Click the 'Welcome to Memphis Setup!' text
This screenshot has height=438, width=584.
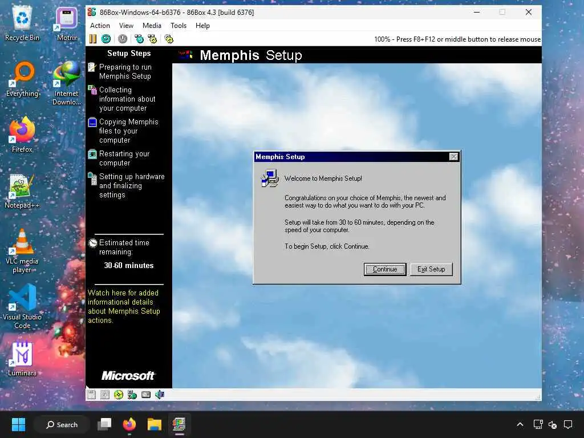pyautogui.click(x=323, y=179)
